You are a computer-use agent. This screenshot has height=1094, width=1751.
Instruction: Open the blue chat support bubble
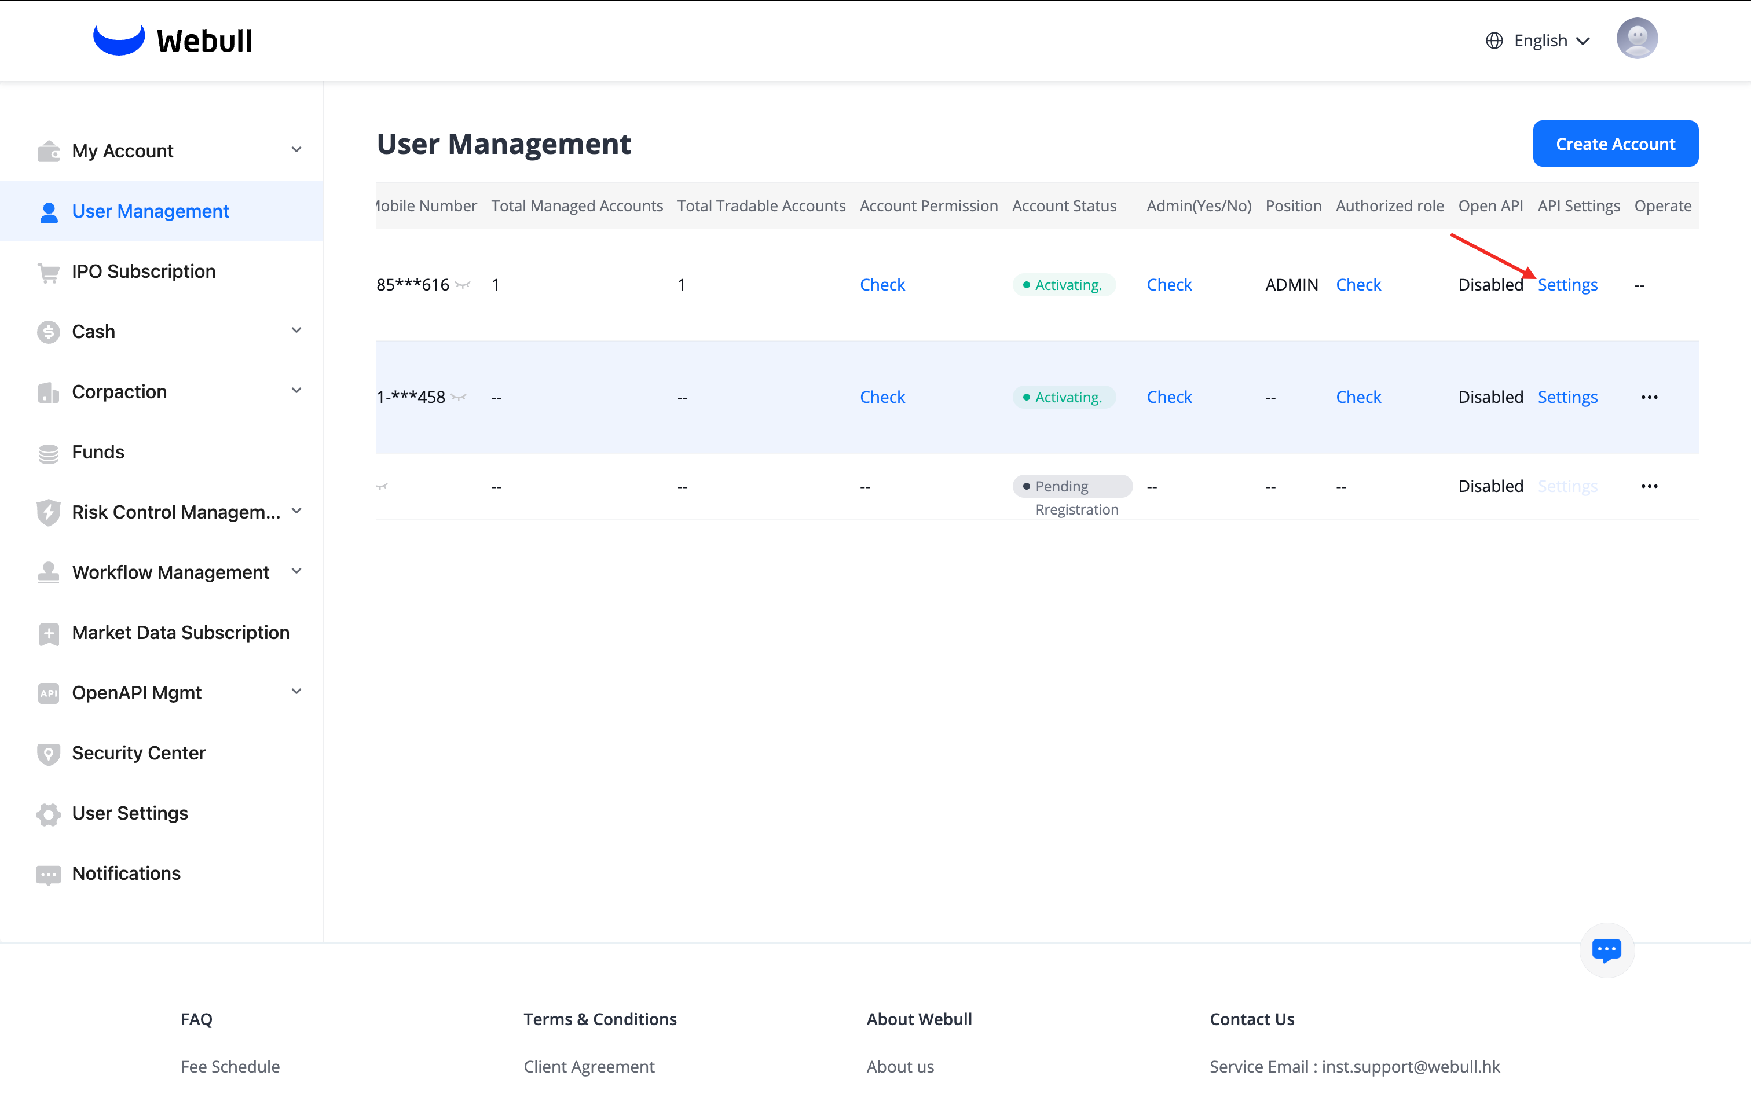(1606, 949)
